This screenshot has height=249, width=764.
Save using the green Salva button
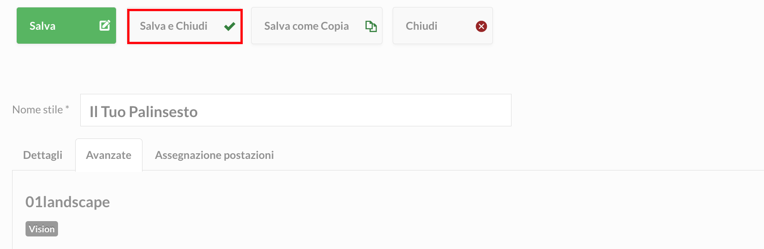(66, 26)
